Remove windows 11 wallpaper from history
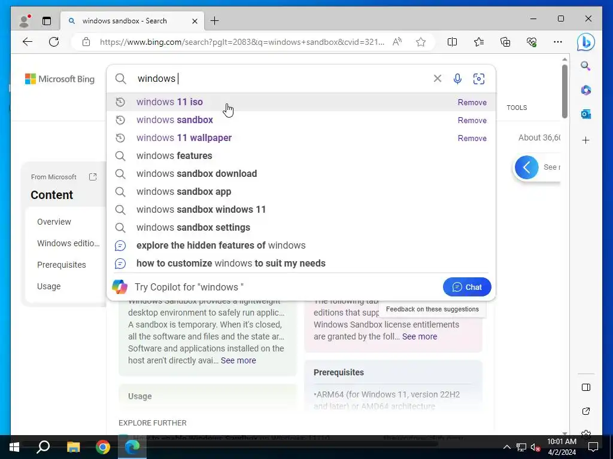Image resolution: width=613 pixels, height=459 pixels. click(472, 138)
